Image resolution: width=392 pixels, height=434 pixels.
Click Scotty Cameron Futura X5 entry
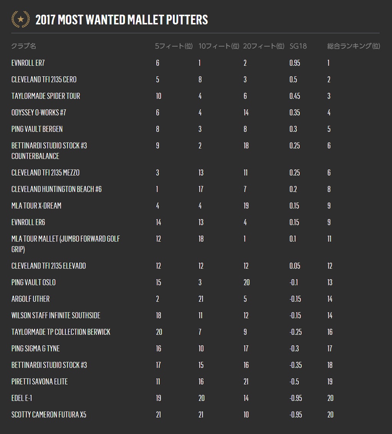point(49,414)
